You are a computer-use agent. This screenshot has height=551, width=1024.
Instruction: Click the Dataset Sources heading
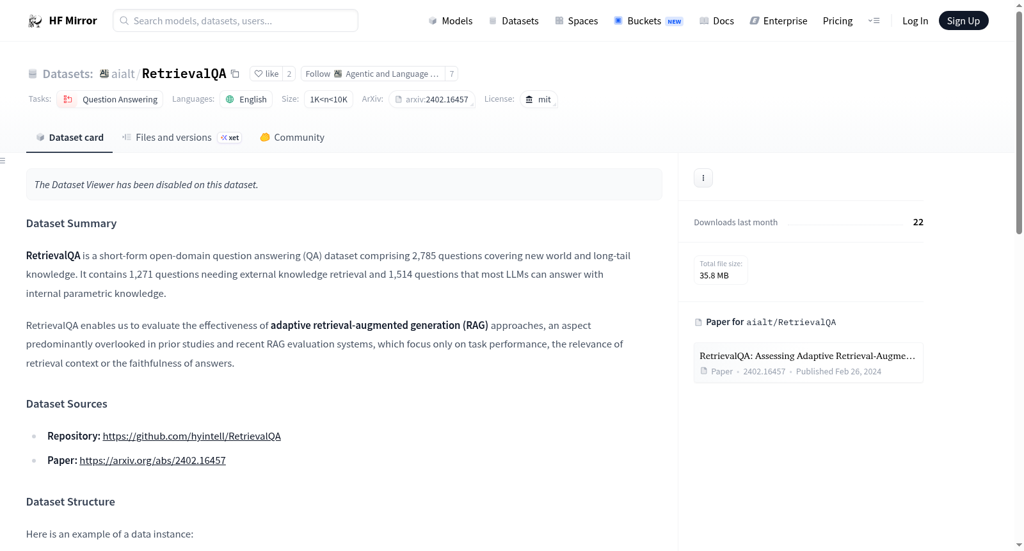tap(67, 404)
